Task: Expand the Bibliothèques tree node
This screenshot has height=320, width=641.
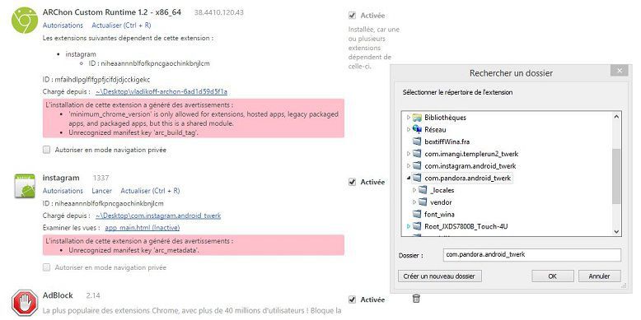Action: tap(408, 118)
